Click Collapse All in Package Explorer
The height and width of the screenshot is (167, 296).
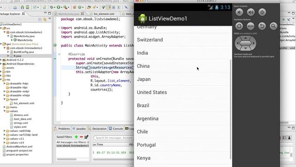(40, 19)
